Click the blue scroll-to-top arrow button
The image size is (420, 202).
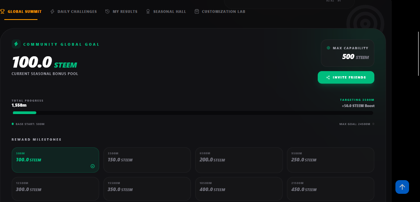pos(402,187)
